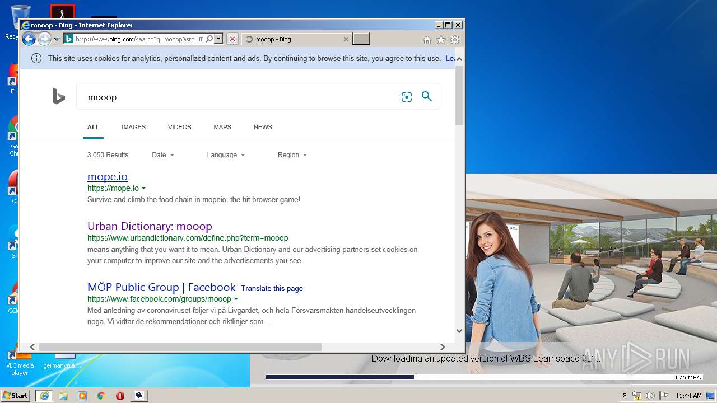Open the MÖP Public Group Facebook result

(x=161, y=287)
